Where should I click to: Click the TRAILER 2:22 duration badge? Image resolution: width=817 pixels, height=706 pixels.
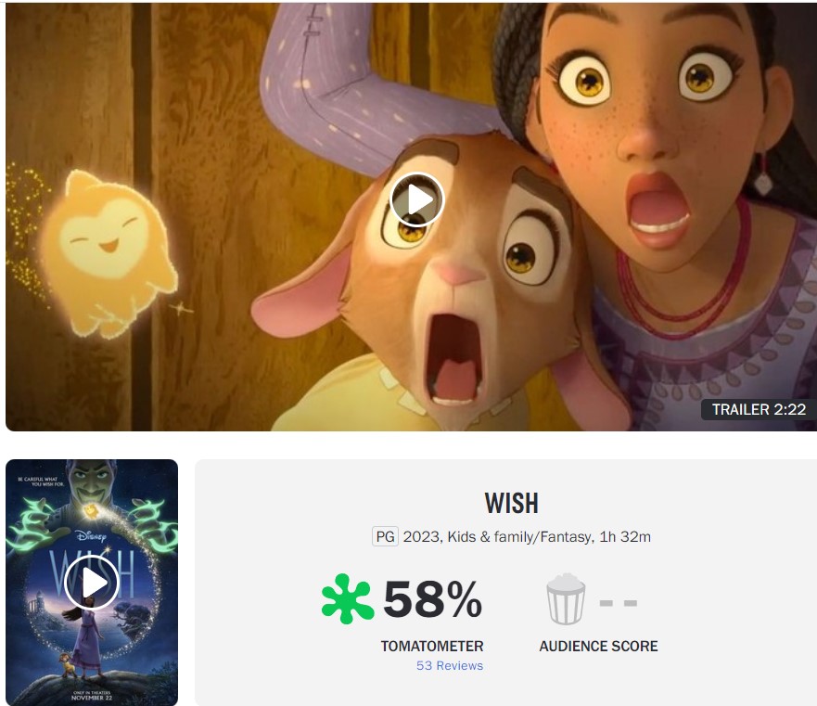click(759, 409)
